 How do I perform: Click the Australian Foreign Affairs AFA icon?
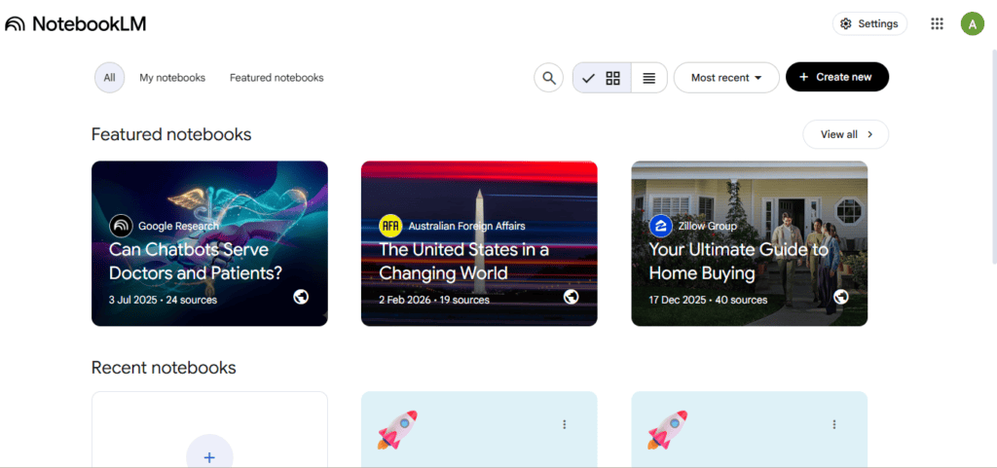coord(390,226)
